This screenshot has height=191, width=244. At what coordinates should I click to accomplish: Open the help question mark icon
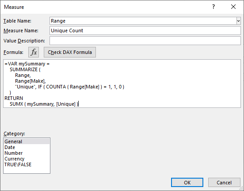[213, 7]
